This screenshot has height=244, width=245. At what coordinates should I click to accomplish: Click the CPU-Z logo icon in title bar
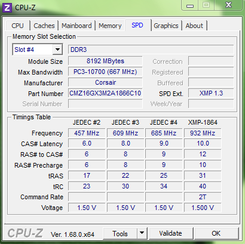click(7, 8)
